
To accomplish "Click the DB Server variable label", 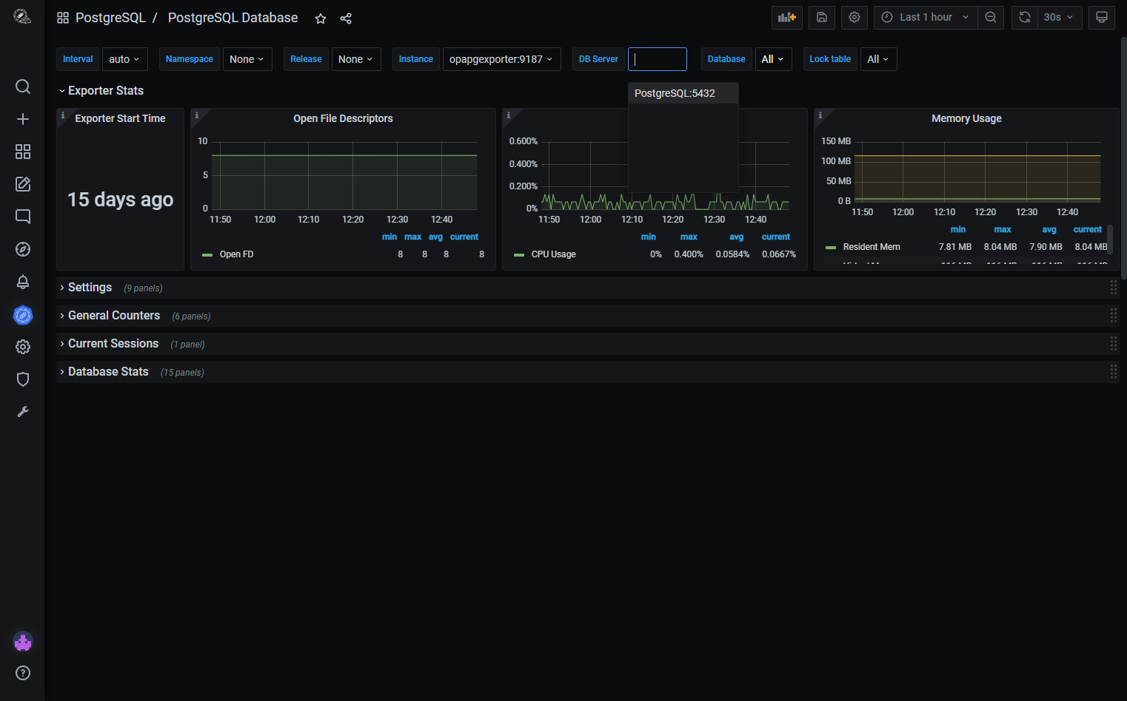I will click(x=598, y=59).
